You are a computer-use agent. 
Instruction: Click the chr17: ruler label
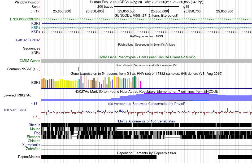[36, 11]
